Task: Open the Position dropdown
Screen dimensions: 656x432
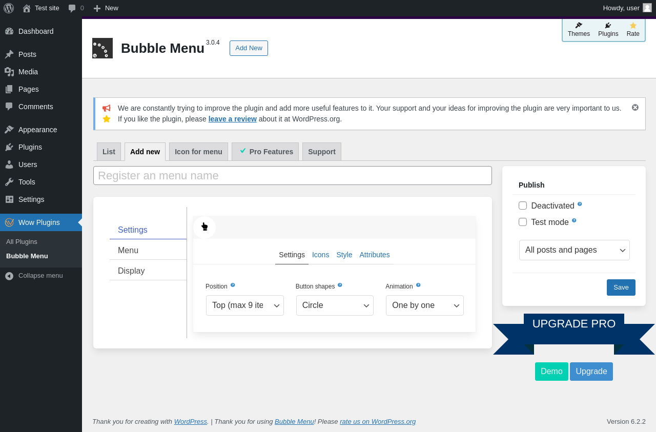Action: (x=245, y=305)
